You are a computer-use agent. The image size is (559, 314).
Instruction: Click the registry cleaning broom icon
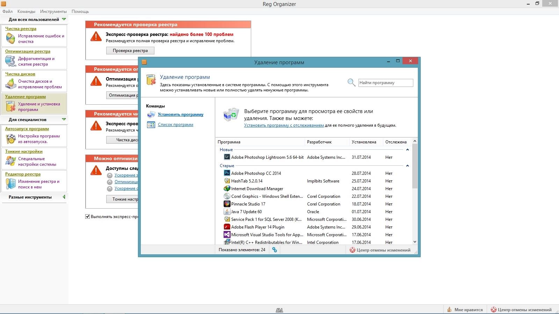pyautogui.click(x=10, y=38)
